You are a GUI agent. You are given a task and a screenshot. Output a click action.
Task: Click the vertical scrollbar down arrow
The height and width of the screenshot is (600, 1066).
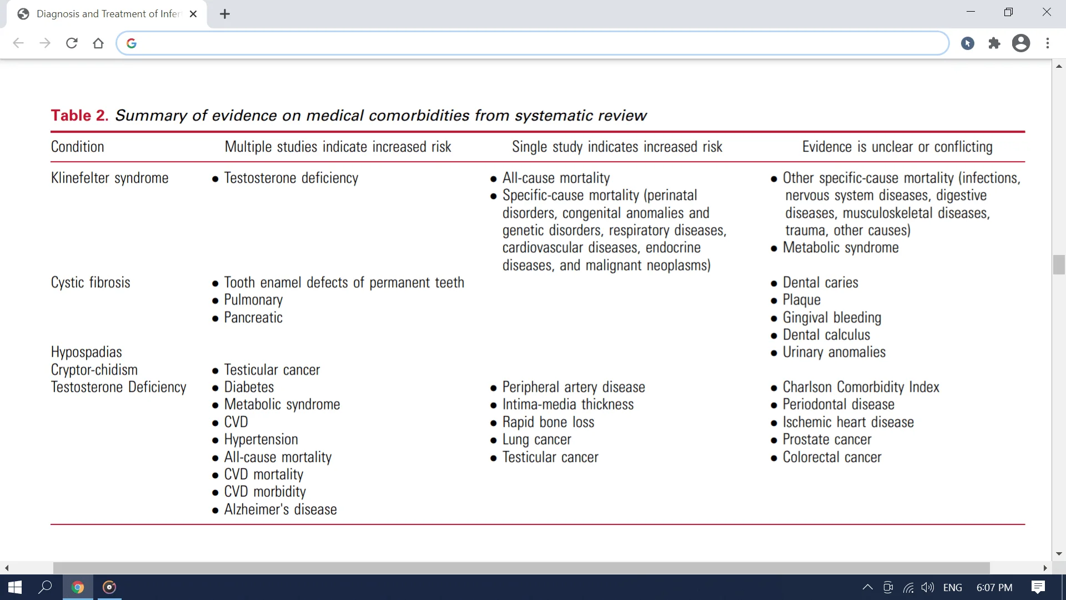pos(1059,554)
